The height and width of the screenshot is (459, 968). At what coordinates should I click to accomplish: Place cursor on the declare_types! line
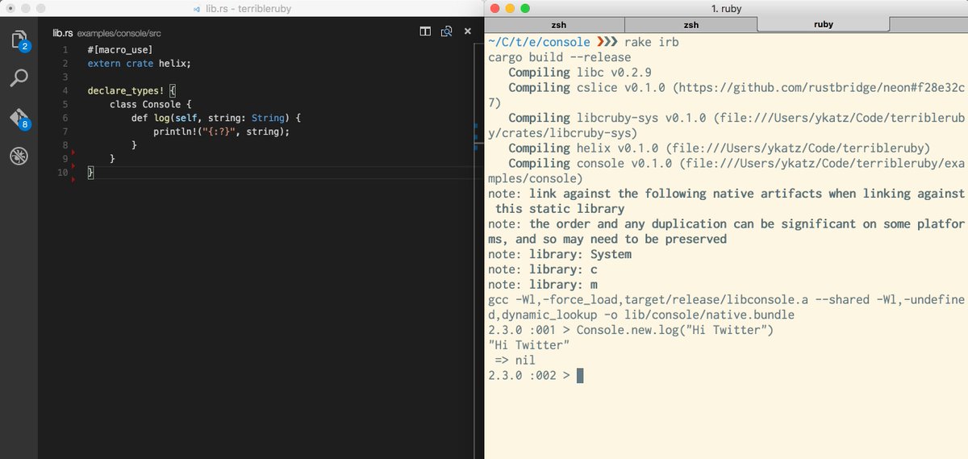[x=131, y=91]
